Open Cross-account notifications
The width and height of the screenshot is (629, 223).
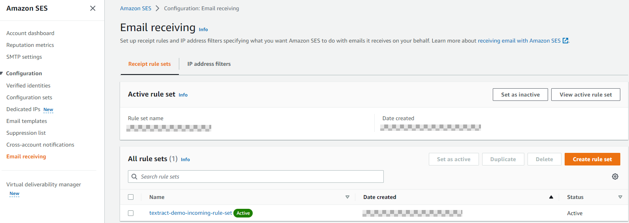(x=40, y=145)
